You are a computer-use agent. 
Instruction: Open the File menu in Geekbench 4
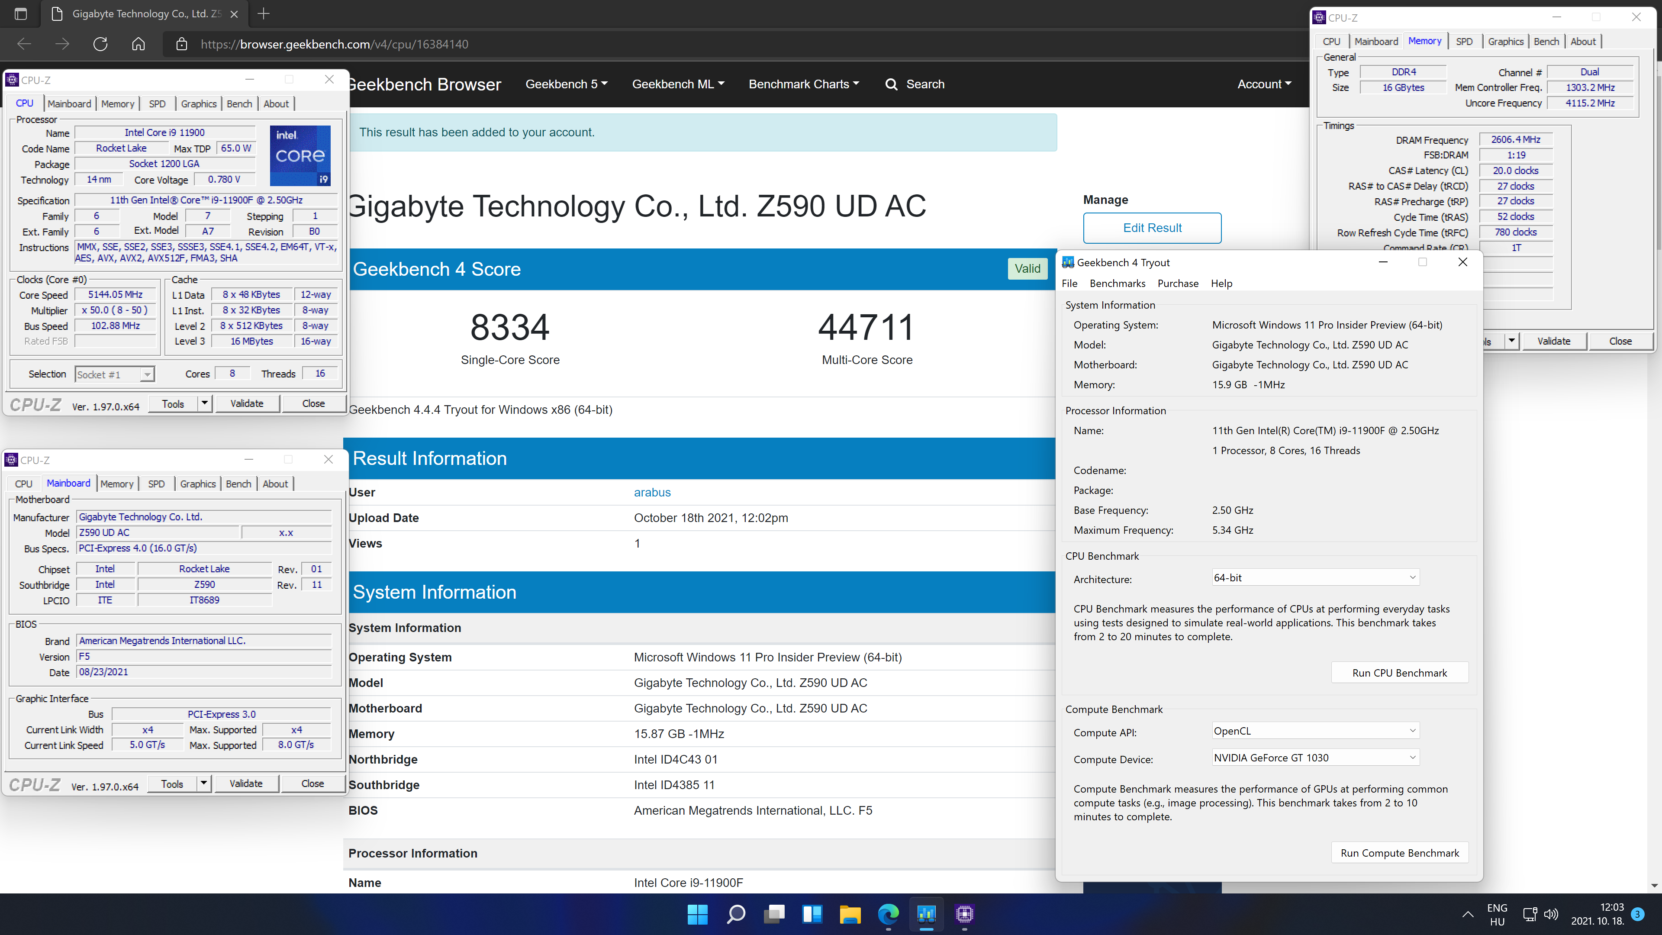point(1069,283)
